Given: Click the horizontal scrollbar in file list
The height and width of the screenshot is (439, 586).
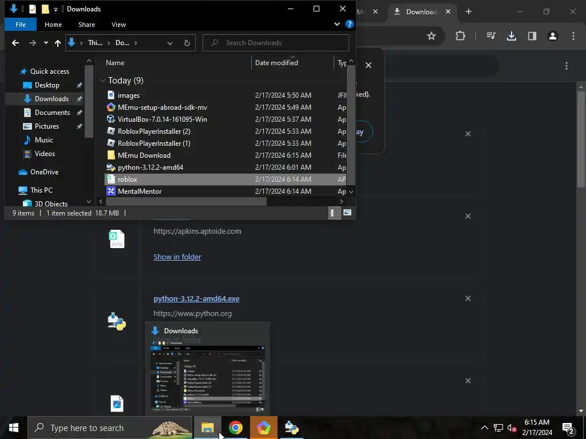Looking at the screenshot, I should (186, 202).
